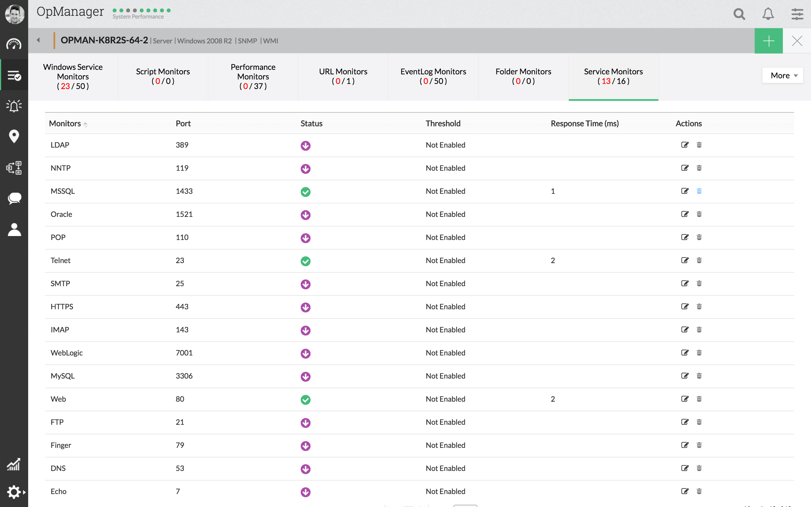Click the green add monitor button
The height and width of the screenshot is (507, 811).
(x=768, y=41)
